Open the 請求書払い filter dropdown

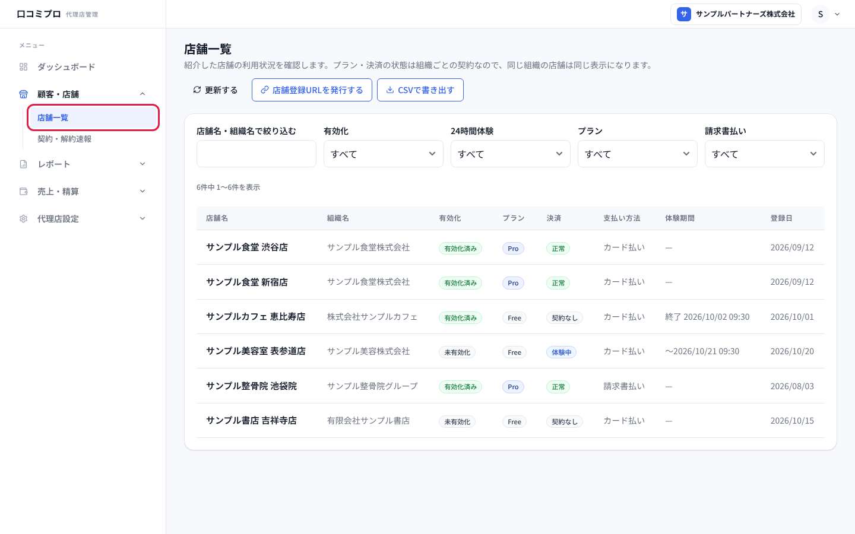click(765, 154)
